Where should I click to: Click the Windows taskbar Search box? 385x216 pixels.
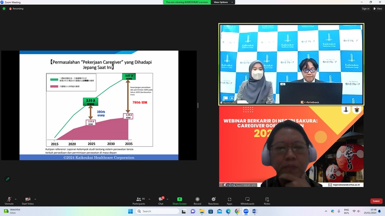point(158,211)
